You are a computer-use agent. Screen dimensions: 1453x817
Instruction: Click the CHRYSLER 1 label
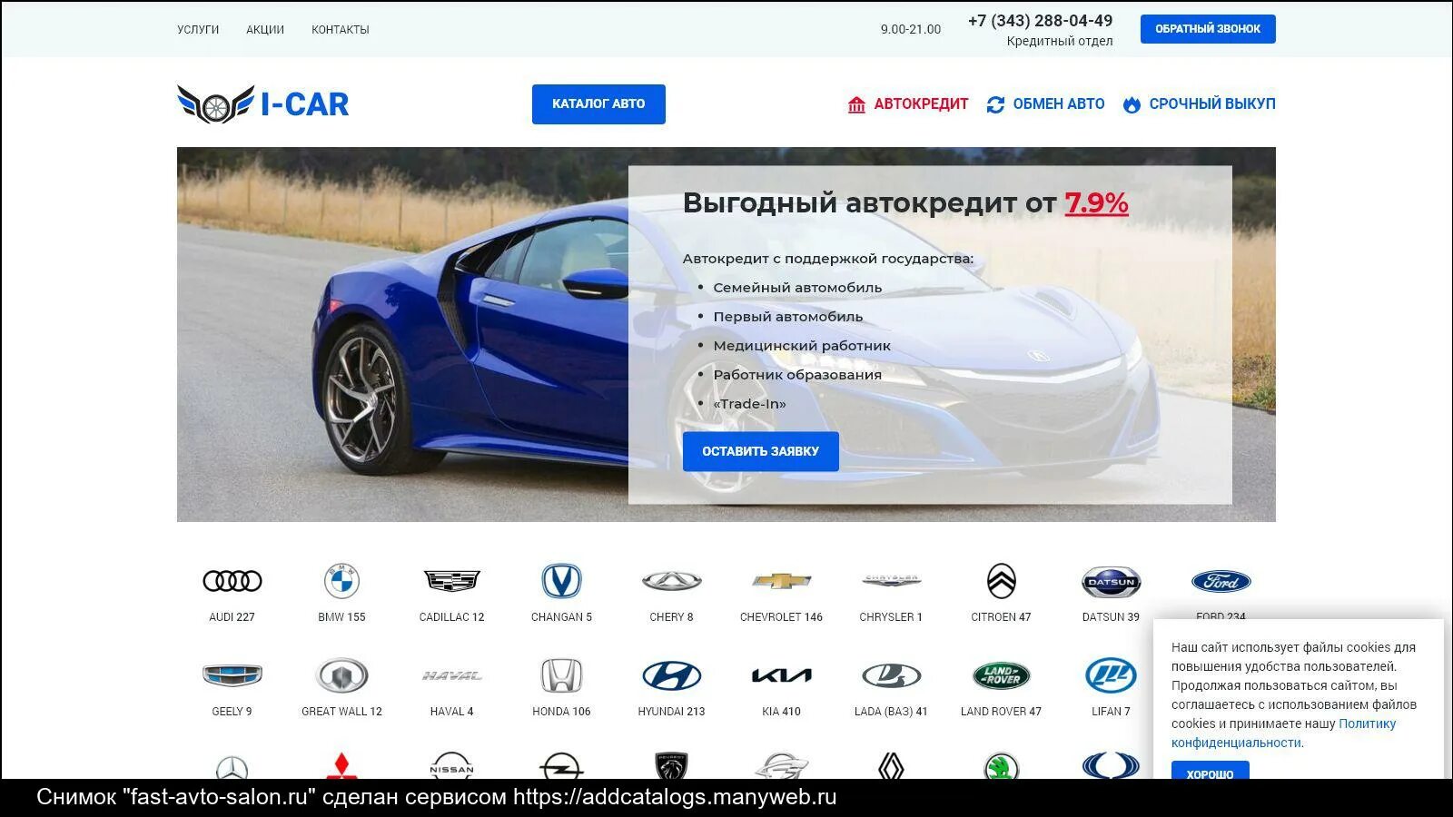(x=891, y=617)
